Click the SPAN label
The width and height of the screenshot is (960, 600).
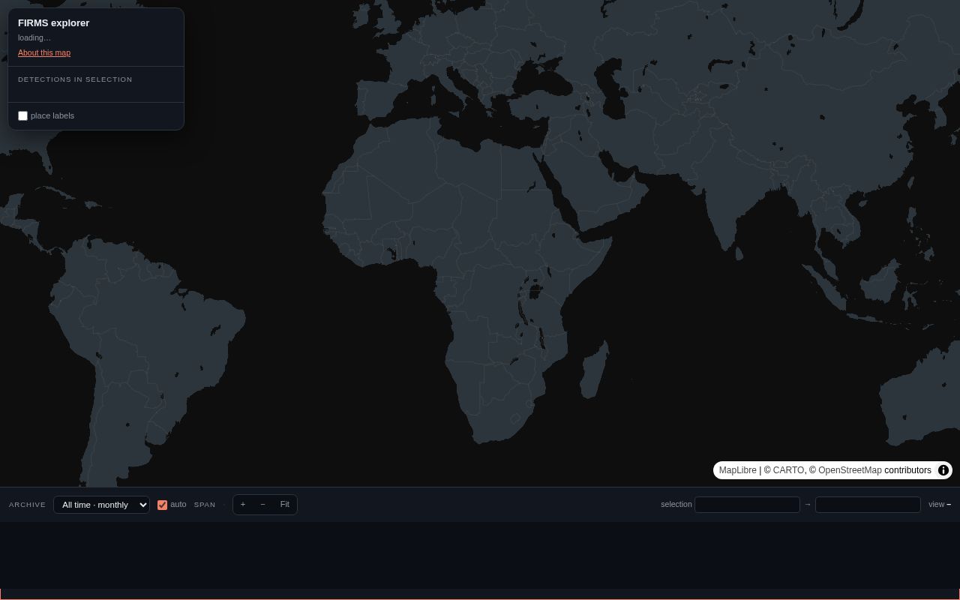tap(205, 505)
